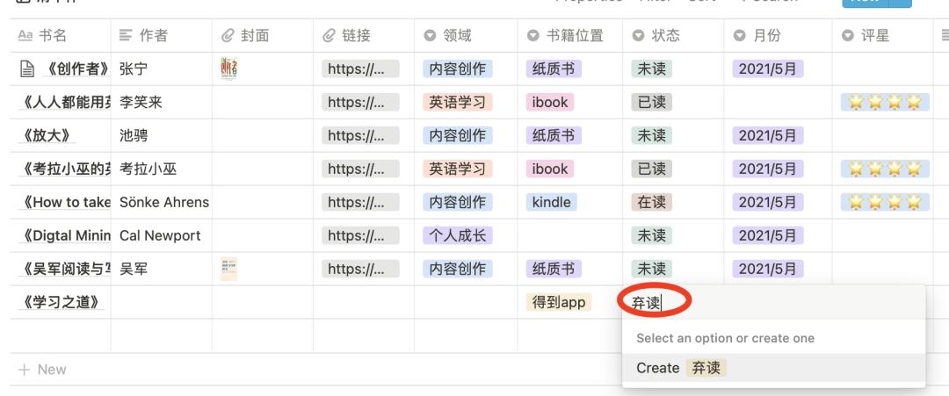Click the select-type icon beside 状态 header
The height and width of the screenshot is (396, 949).
639,36
